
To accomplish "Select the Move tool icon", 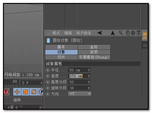I will click(17, 92).
